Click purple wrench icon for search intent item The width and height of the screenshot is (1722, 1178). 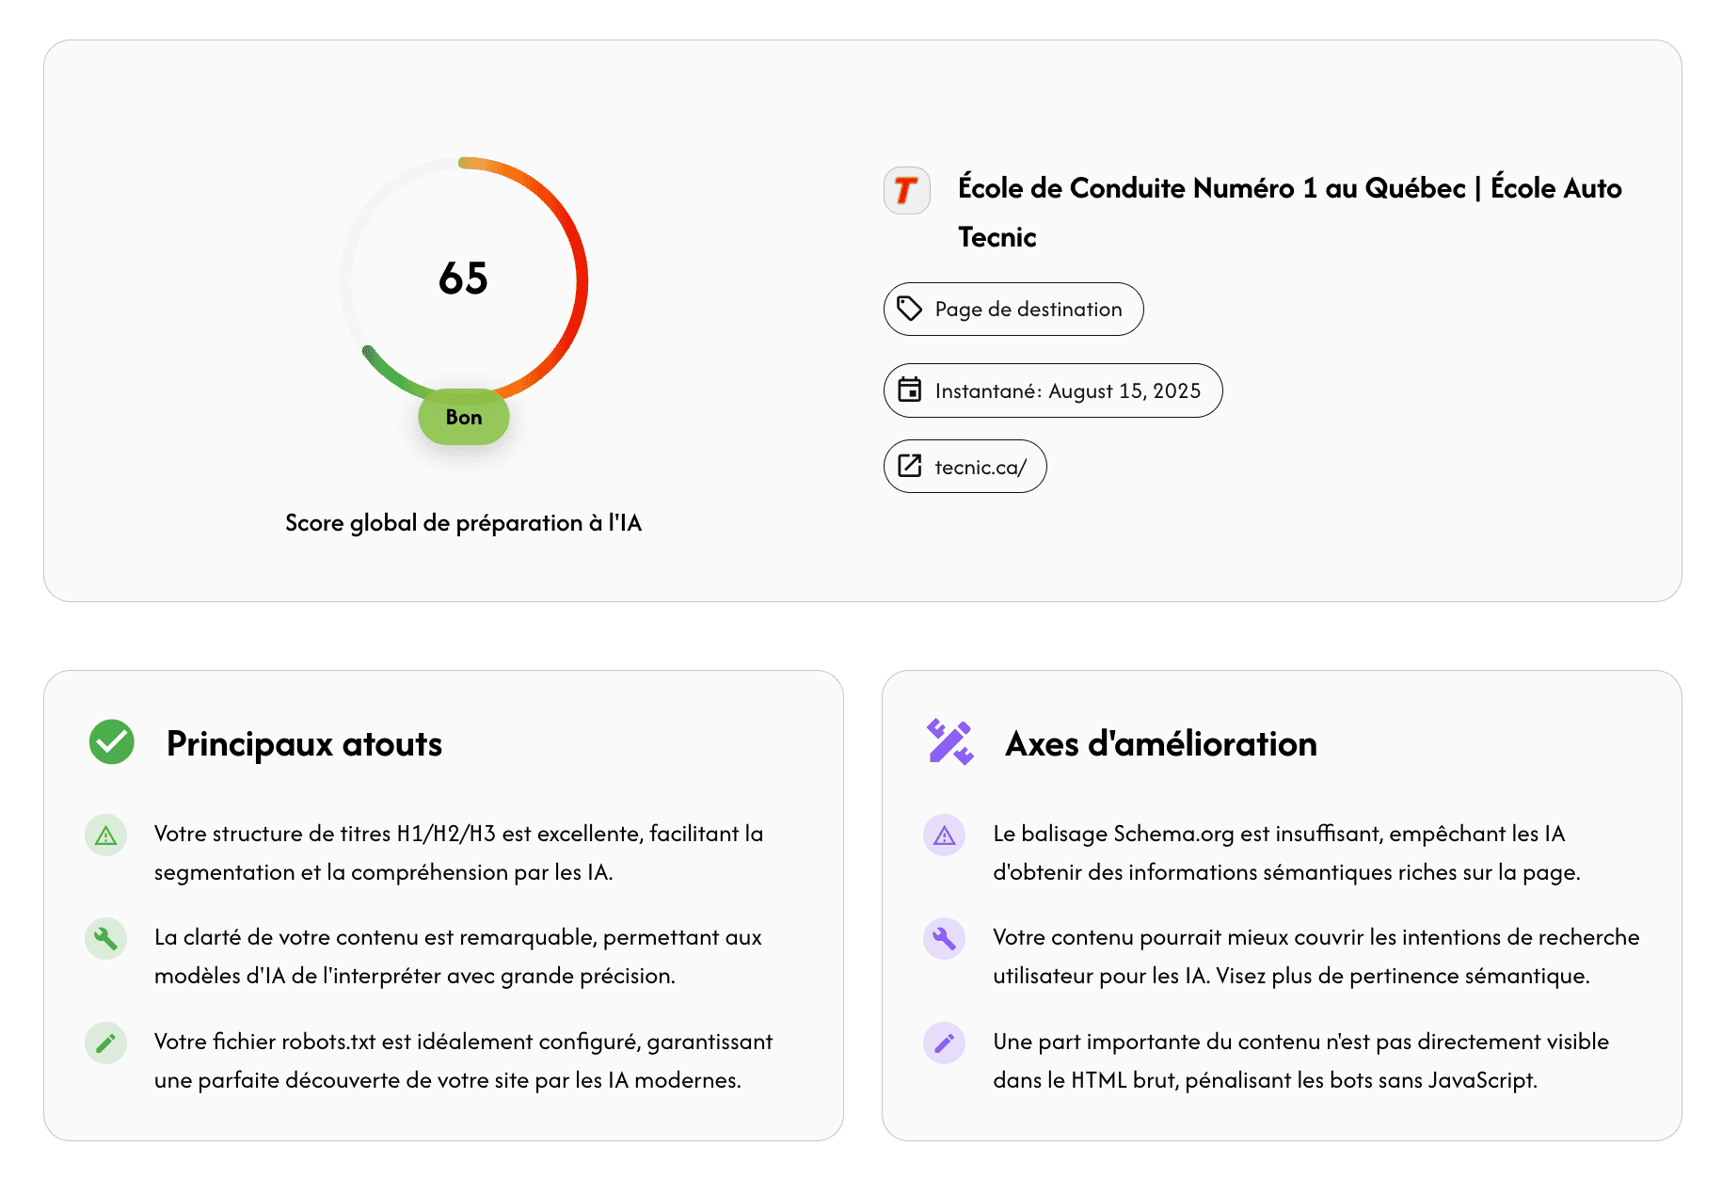(x=945, y=938)
